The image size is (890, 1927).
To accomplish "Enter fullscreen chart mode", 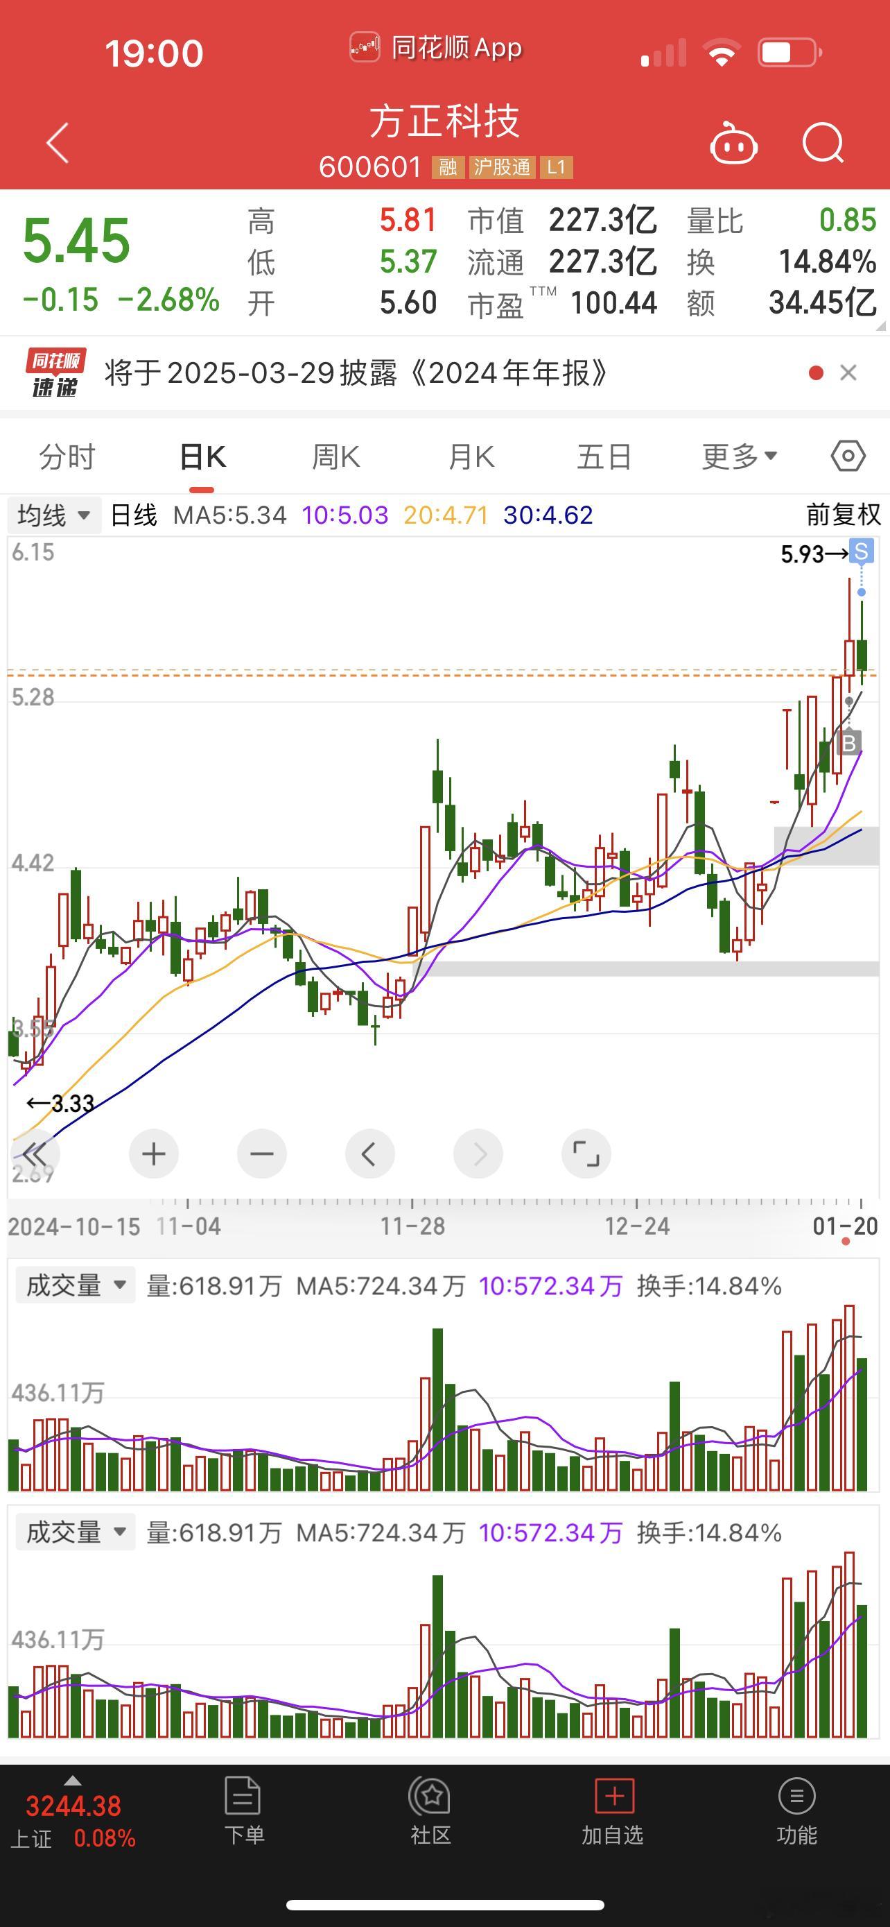I will tap(586, 1154).
